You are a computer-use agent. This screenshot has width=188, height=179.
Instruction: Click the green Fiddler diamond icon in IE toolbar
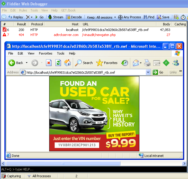pyautogui.click(x=166, y=63)
